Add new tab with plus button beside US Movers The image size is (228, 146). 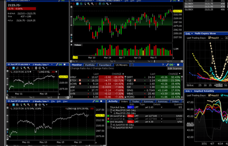(132, 65)
